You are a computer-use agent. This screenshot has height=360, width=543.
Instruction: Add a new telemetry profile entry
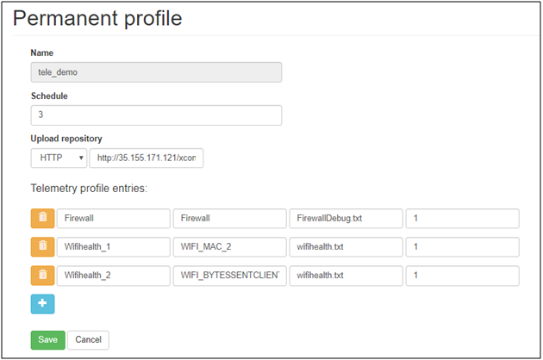pos(42,304)
